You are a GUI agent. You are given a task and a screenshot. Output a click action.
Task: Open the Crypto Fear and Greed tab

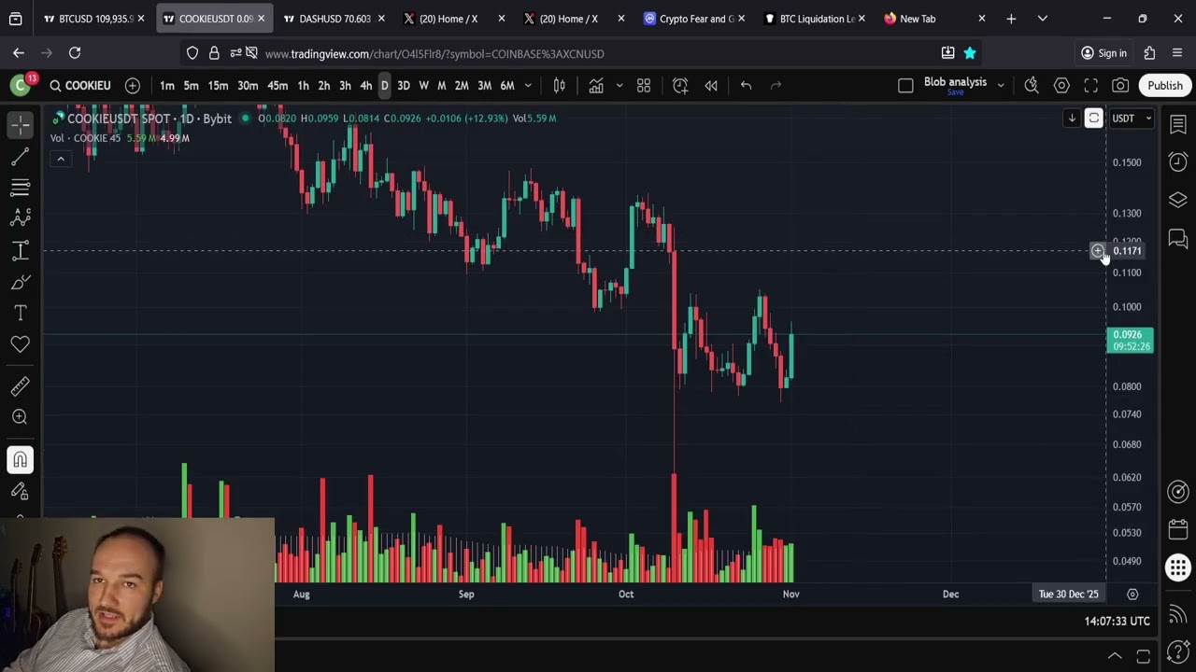[x=696, y=19]
